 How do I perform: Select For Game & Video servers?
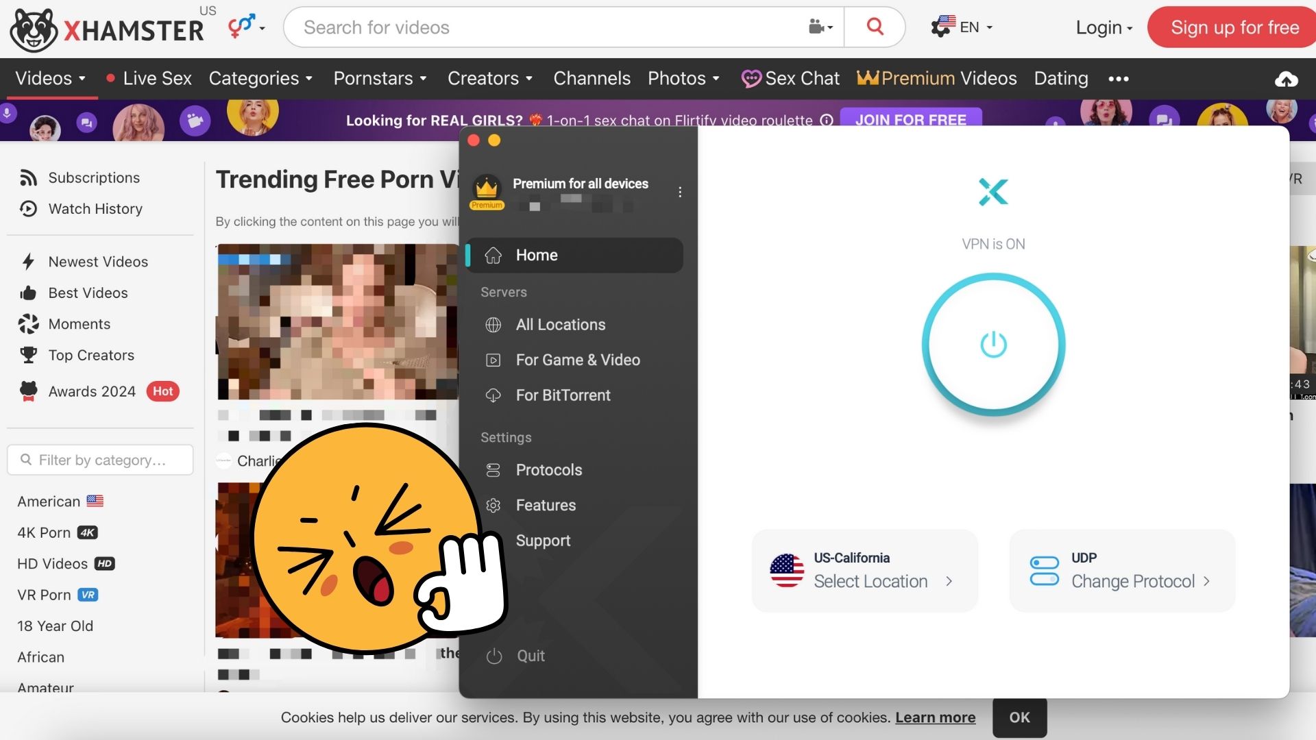(577, 360)
